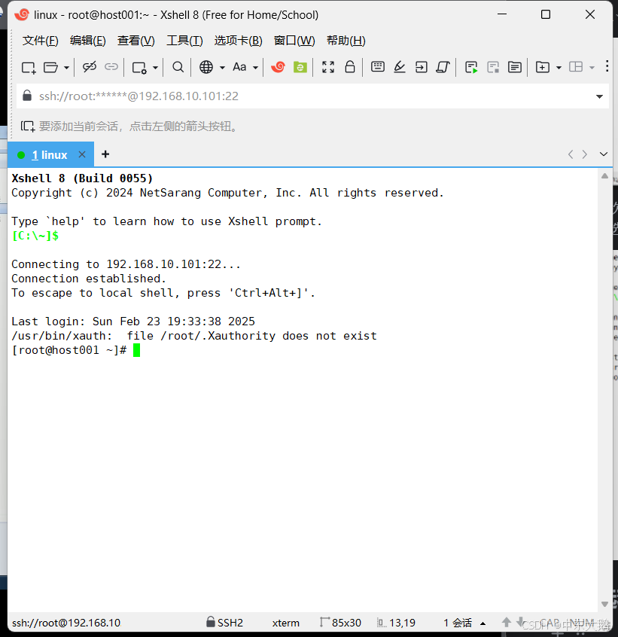Click the start logging play icon
This screenshot has height=637, width=618.
tap(471, 67)
